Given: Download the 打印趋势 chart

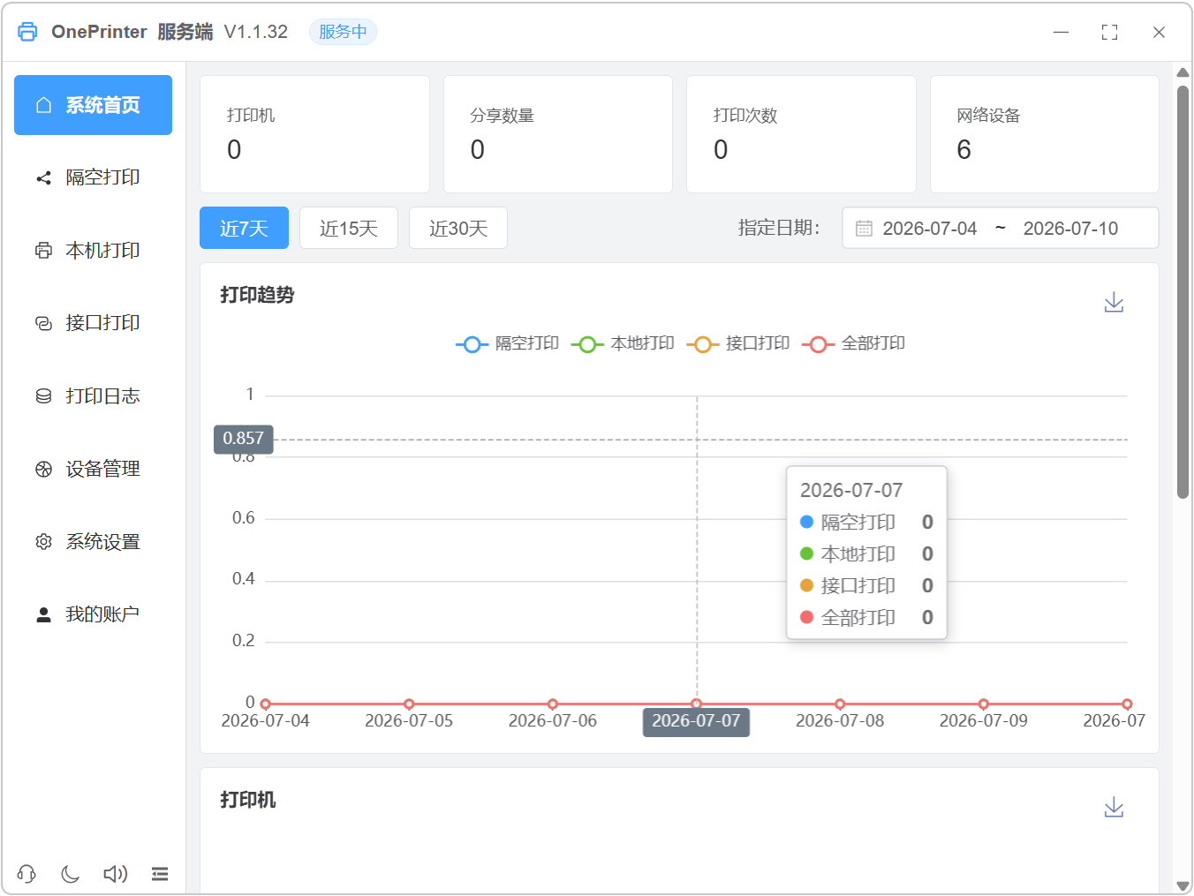Looking at the screenshot, I should [1115, 303].
